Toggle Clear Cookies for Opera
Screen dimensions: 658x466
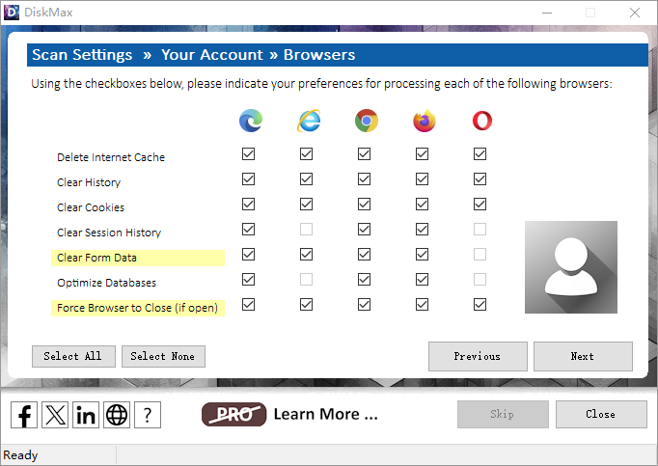coord(480,205)
